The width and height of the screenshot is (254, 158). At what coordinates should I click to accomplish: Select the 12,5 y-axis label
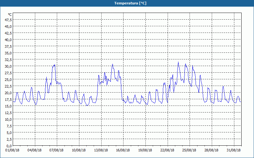click(8, 113)
